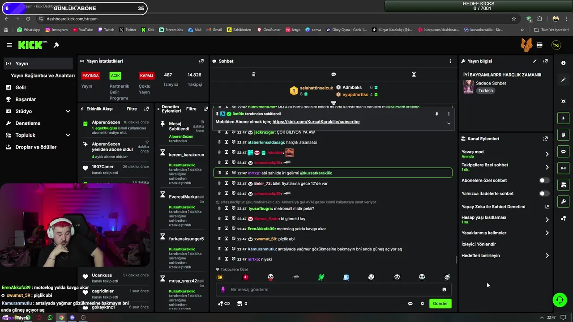This screenshot has height=322, width=573.
Task: Open the Sohbet panel three-dot menu
Action: point(450,61)
